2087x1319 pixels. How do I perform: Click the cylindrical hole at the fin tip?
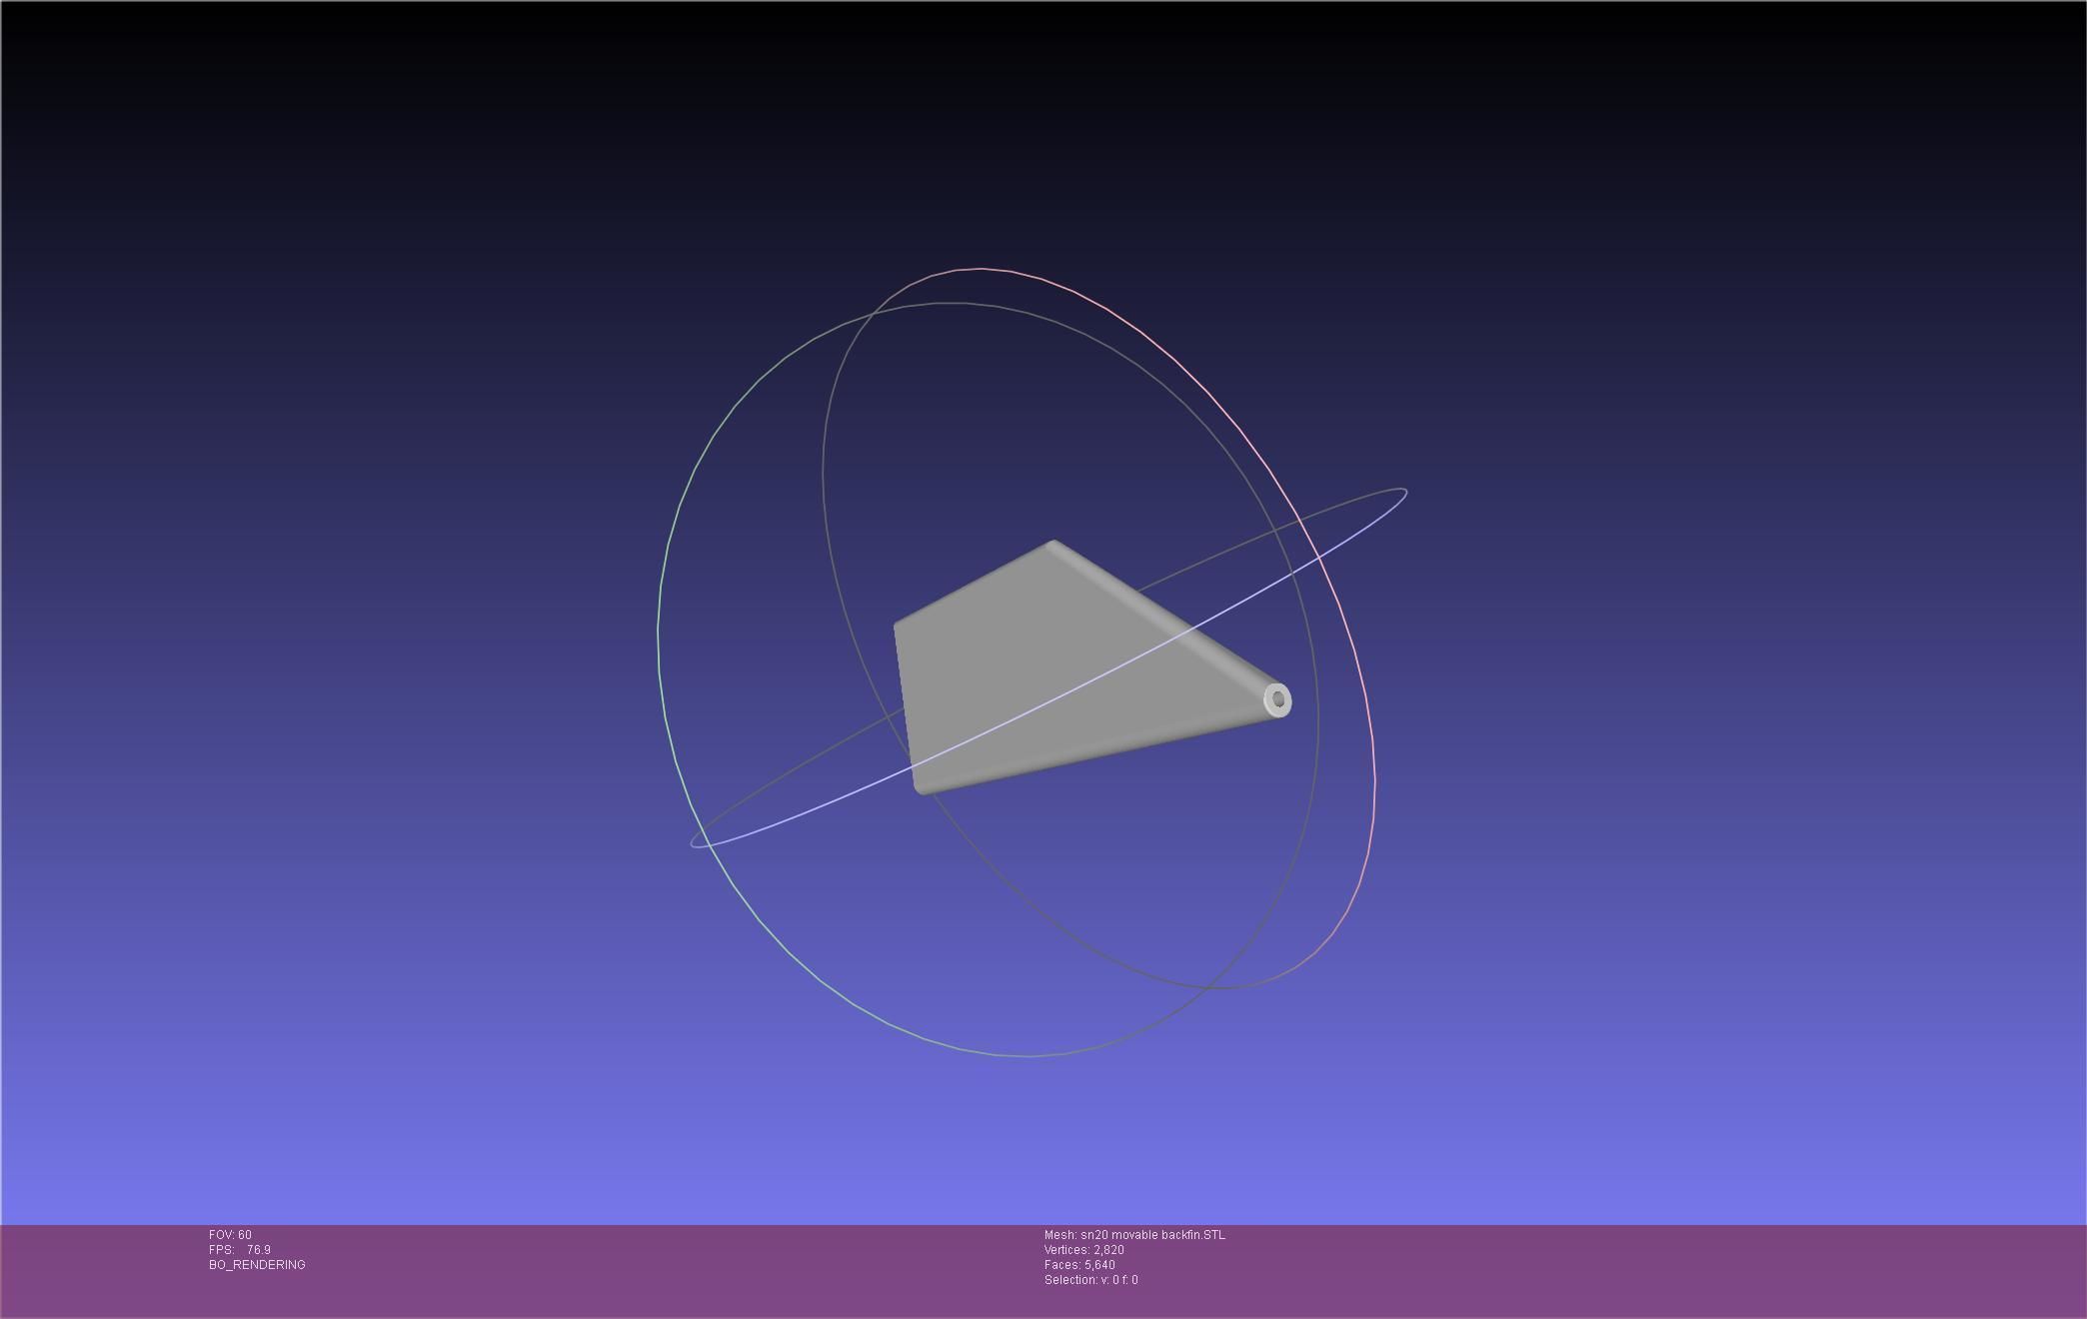1278,699
